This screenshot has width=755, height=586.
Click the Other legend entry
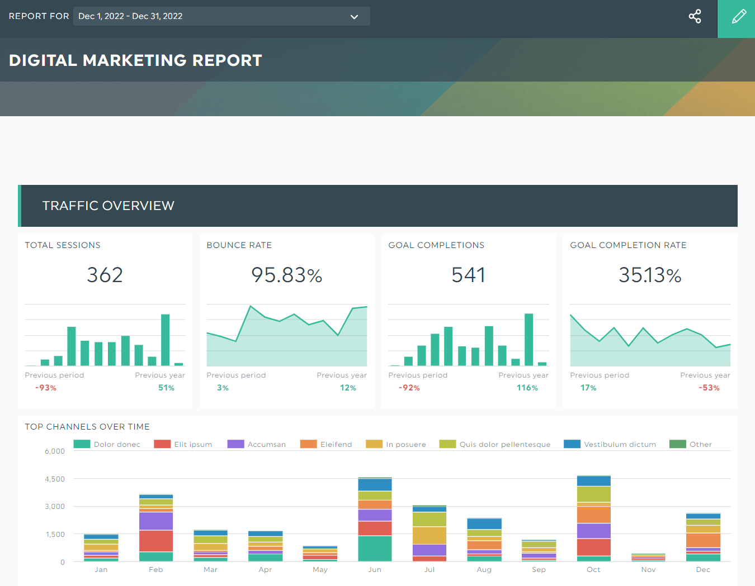691,444
